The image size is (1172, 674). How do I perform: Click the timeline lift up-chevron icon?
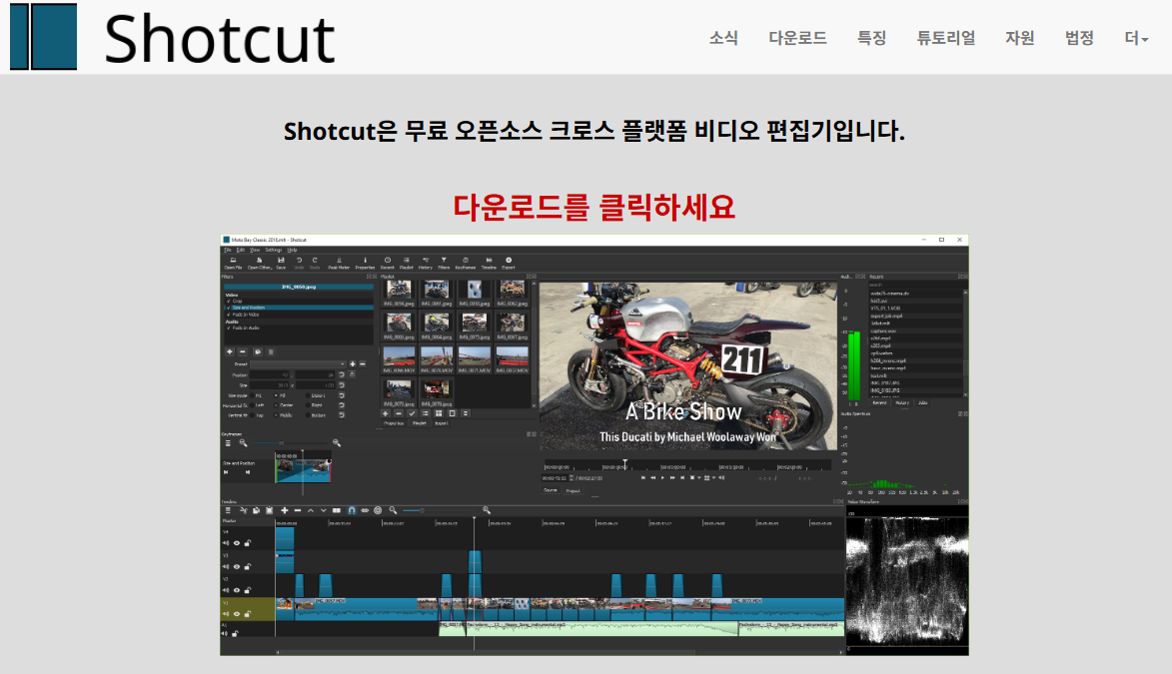tap(310, 510)
